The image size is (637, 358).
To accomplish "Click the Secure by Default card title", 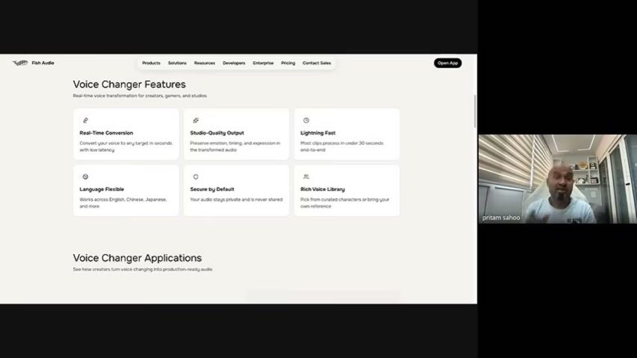I will (212, 189).
